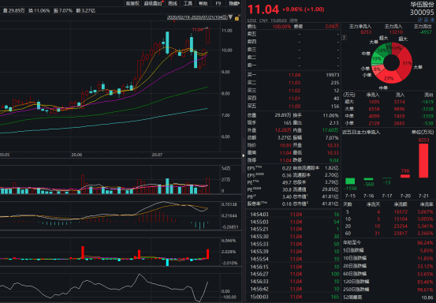Click the 买一 bid row at 11.04

click(x=293, y=75)
